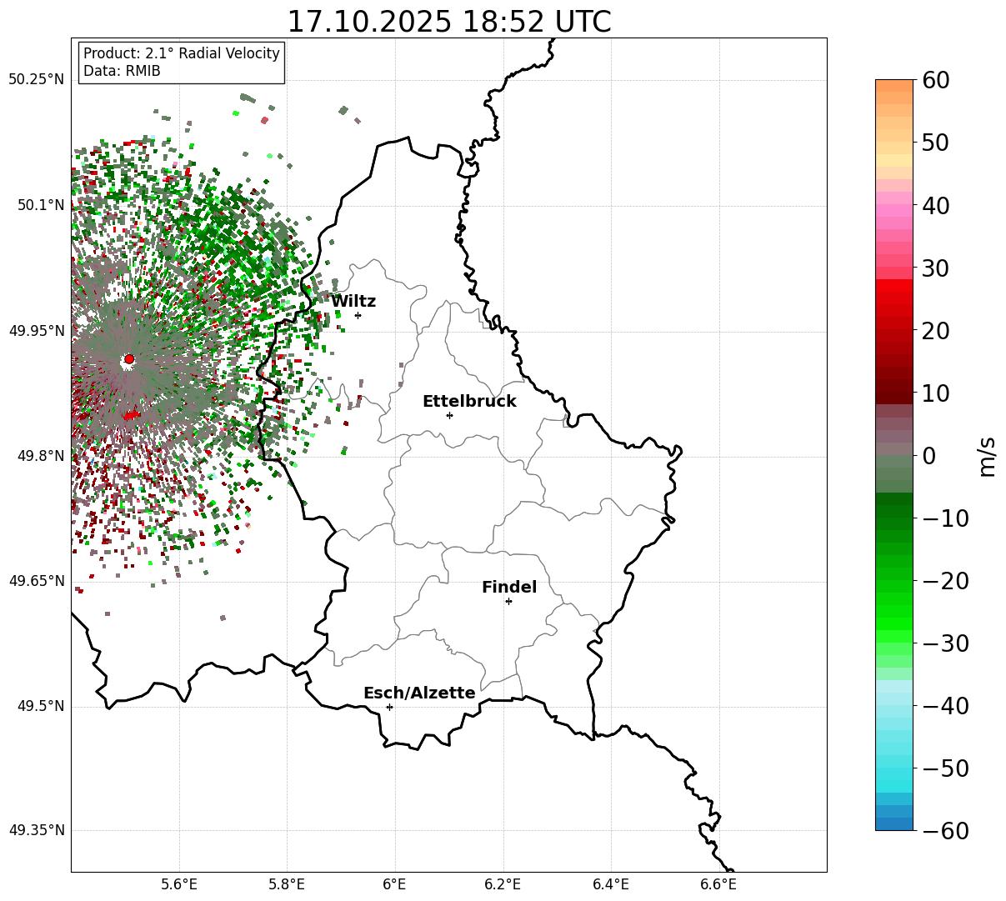Click the colorbar 40 tick label
This screenshot has height=901, width=1006.
[933, 206]
